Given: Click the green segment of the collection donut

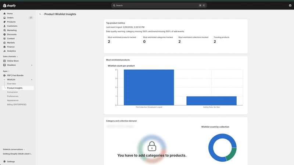Looking at the screenshot, I should point(232,154).
